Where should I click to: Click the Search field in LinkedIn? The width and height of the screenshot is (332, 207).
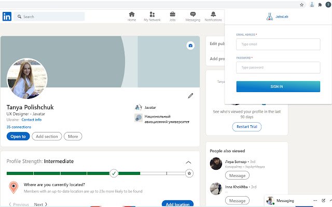49,17
